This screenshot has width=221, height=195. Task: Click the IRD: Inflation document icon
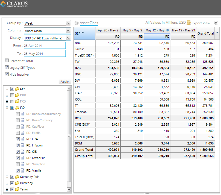tap(23, 145)
